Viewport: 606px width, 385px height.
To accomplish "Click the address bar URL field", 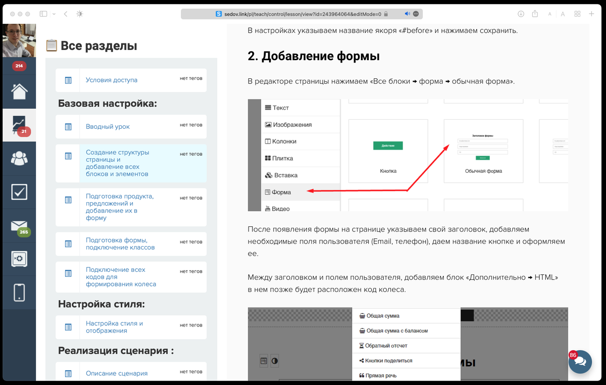I will click(302, 14).
